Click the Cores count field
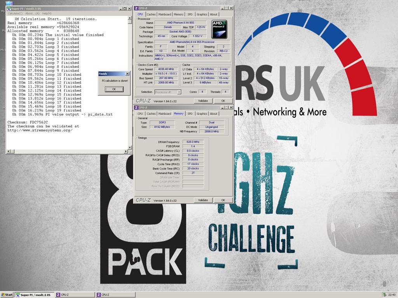 coord(202,92)
